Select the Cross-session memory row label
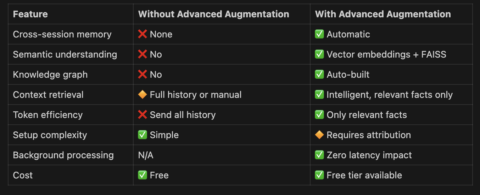The height and width of the screenshot is (195, 480). 62,34
